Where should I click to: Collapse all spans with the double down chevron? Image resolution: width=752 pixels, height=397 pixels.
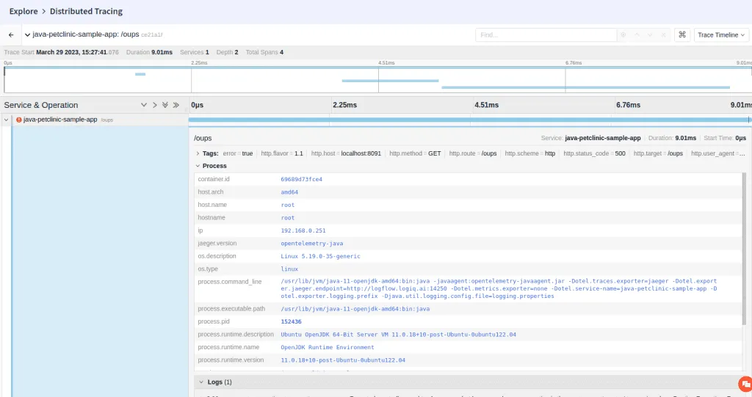point(165,105)
